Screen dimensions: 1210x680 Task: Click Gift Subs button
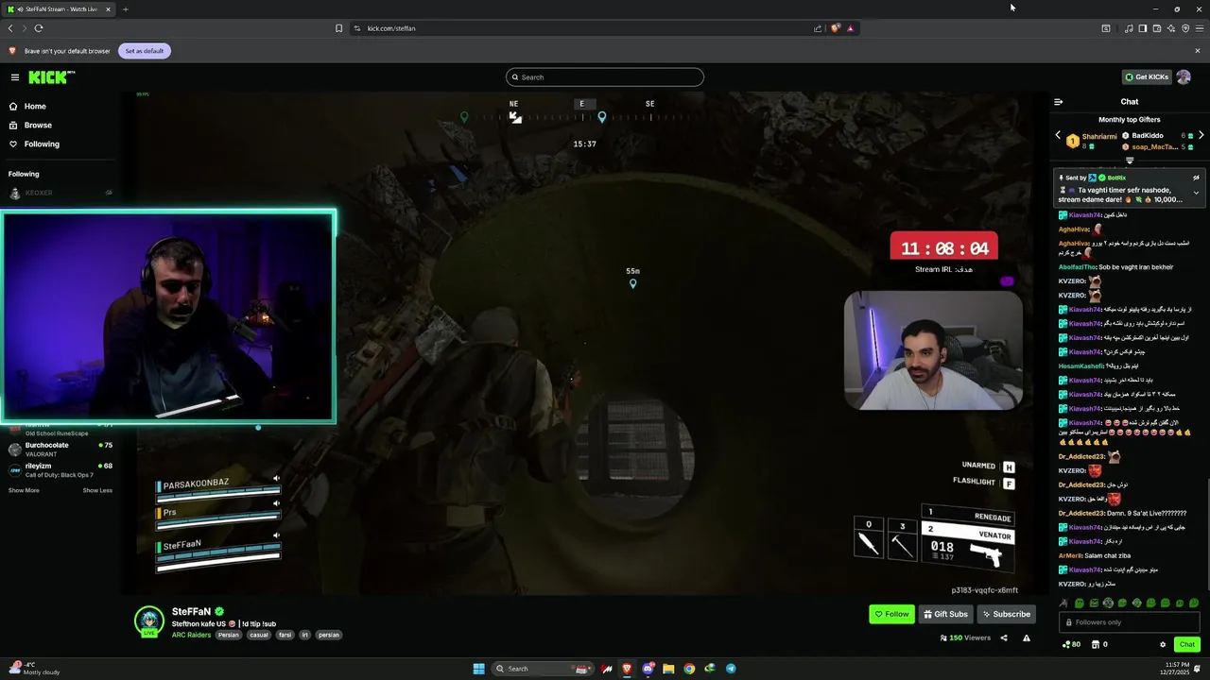click(x=945, y=614)
